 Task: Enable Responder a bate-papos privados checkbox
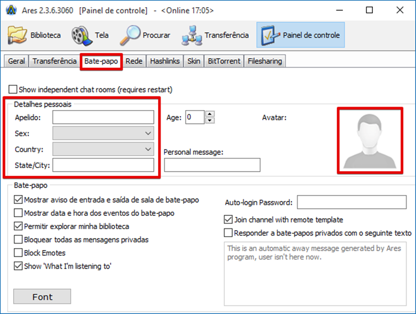click(228, 233)
